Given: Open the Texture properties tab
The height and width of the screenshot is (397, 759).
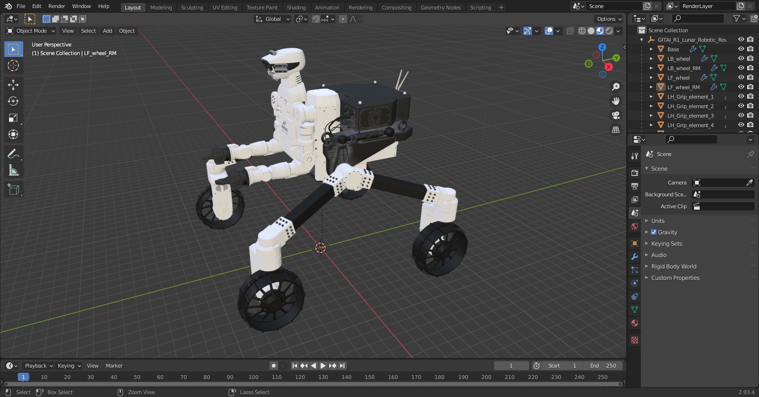Looking at the screenshot, I should 635,340.
